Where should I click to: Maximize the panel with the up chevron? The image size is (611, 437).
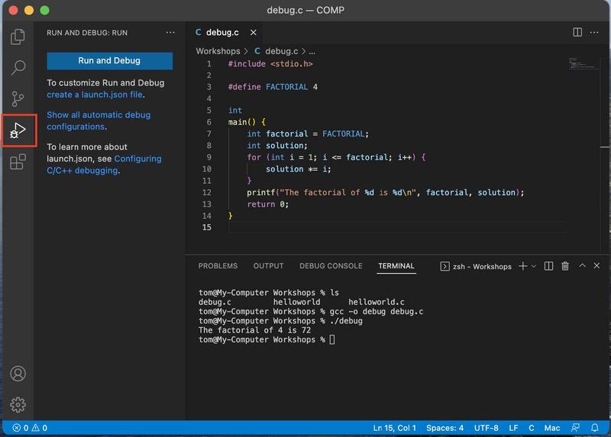point(582,266)
